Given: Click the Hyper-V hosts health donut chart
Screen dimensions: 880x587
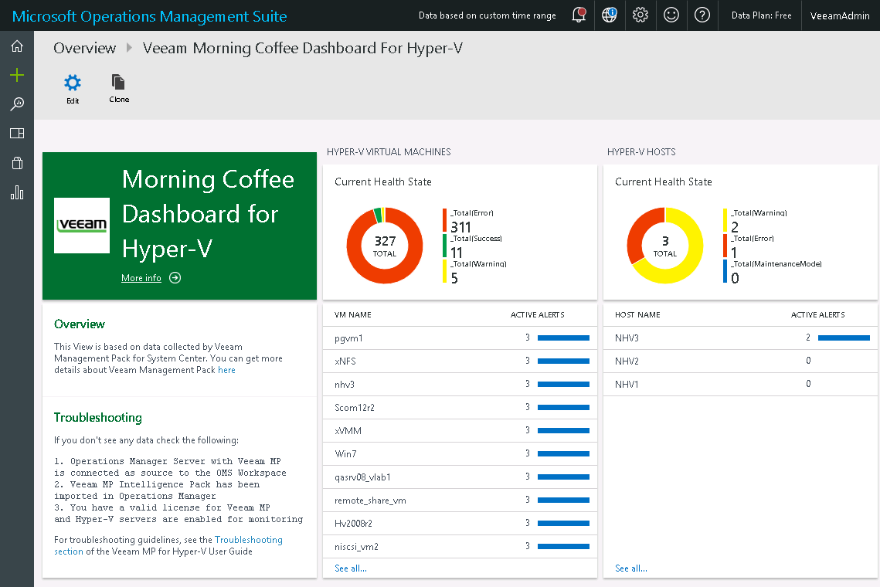Looking at the screenshot, I should (x=665, y=246).
